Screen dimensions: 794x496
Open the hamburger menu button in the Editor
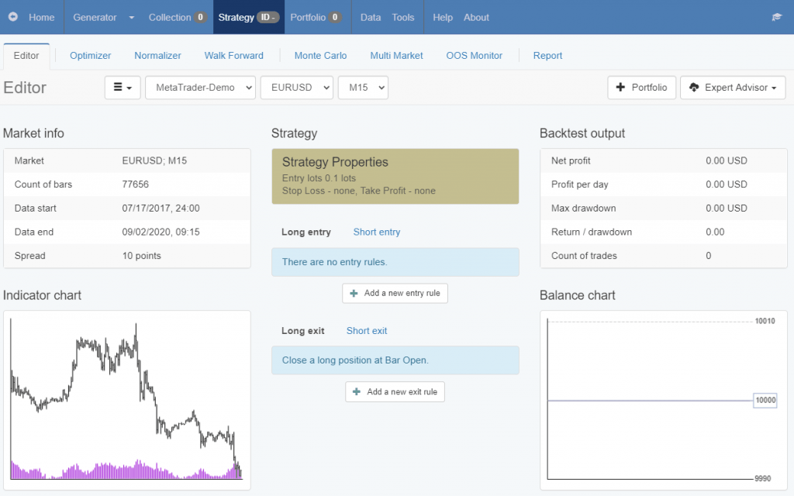tap(123, 88)
